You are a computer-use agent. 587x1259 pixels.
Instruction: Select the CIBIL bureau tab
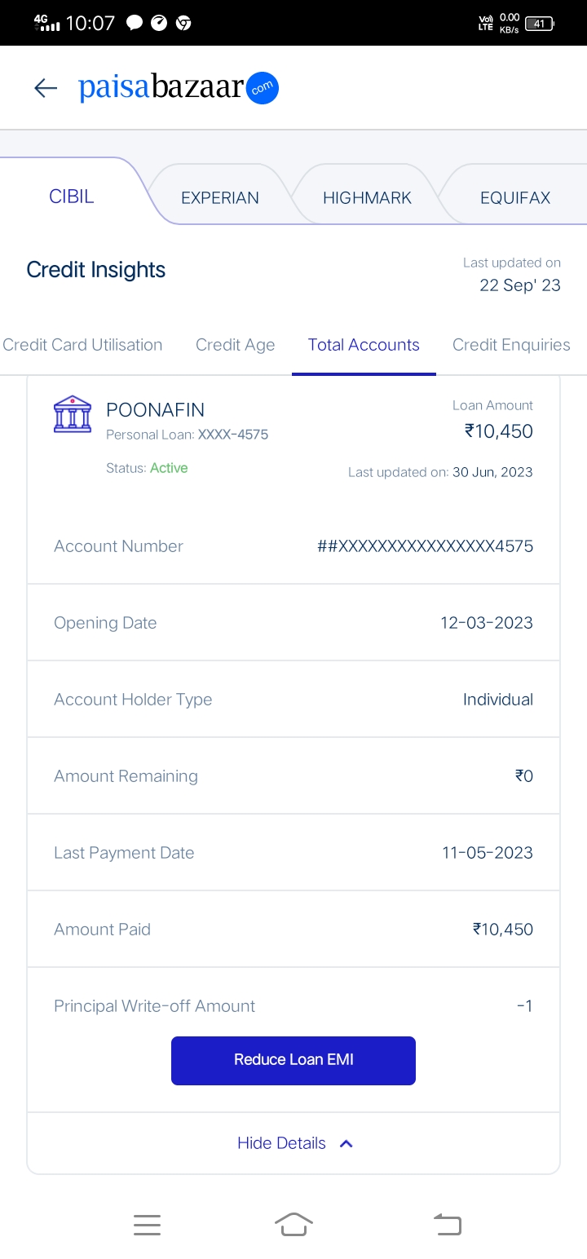[72, 197]
